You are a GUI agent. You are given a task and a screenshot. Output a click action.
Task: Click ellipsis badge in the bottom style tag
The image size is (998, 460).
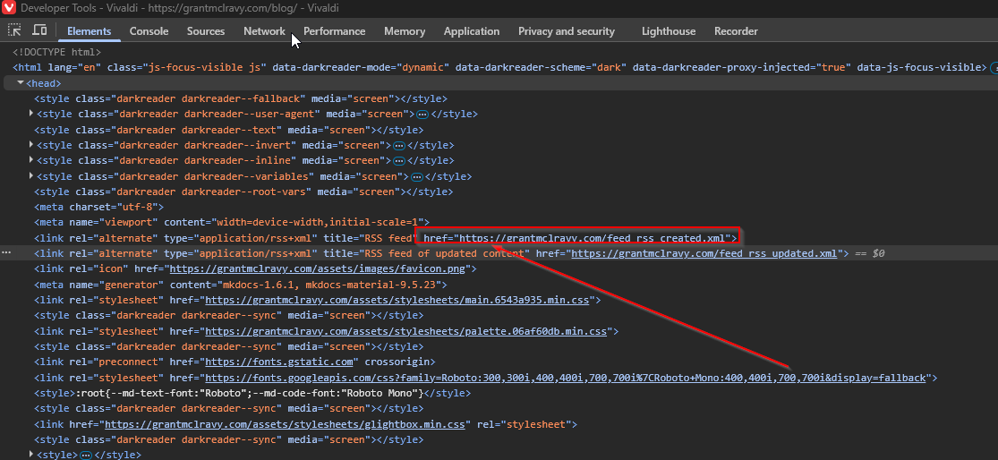[x=85, y=455]
